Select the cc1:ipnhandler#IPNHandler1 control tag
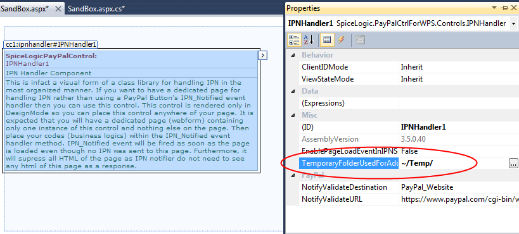519x234 pixels. 51,44
